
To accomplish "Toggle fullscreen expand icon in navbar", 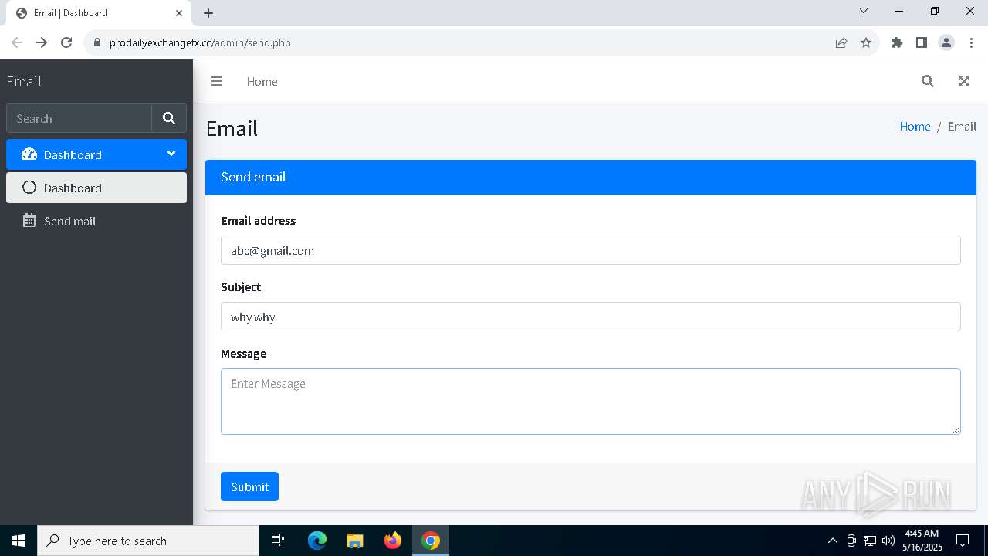I will 964,81.
